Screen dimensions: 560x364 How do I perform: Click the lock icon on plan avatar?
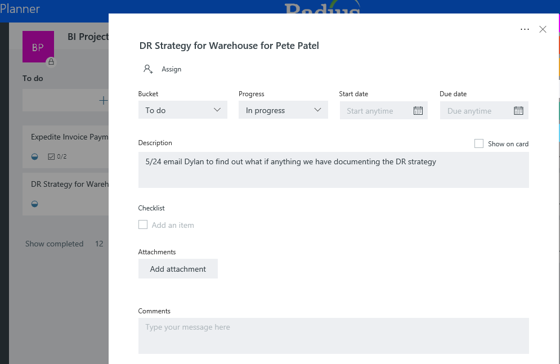51,62
